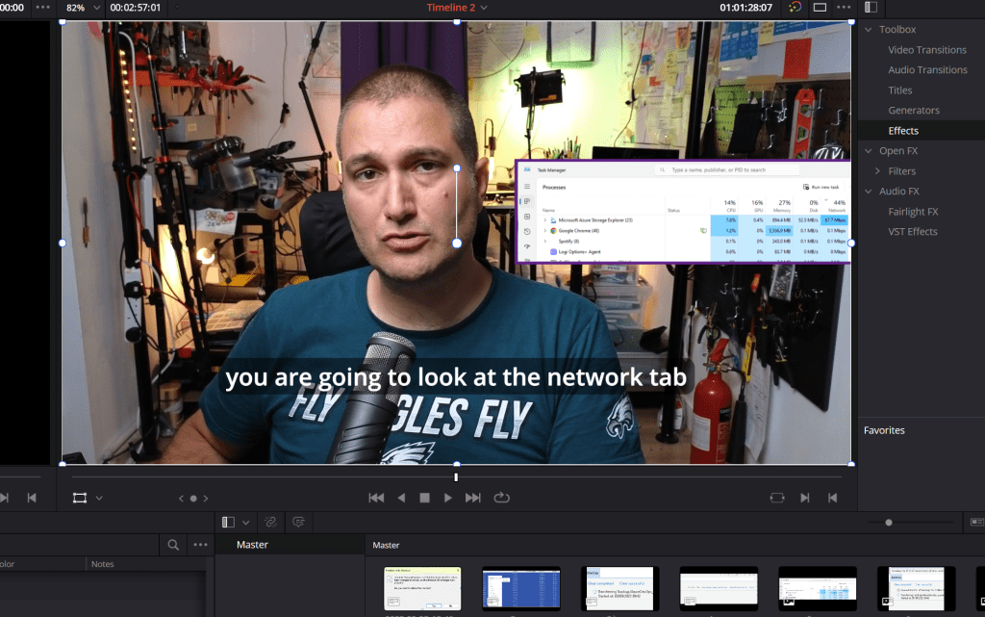Click the match frame icon
The image size is (985, 617).
tap(777, 498)
